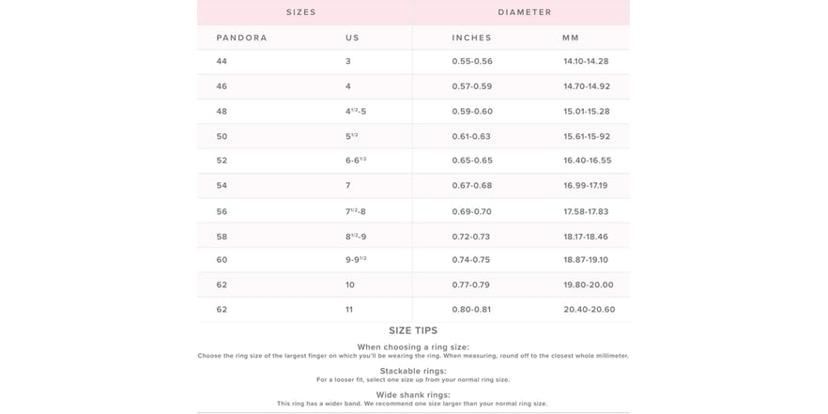Click the 0.61-0.63 inches cell
The width and height of the screenshot is (828, 414).
pyautogui.click(x=471, y=136)
